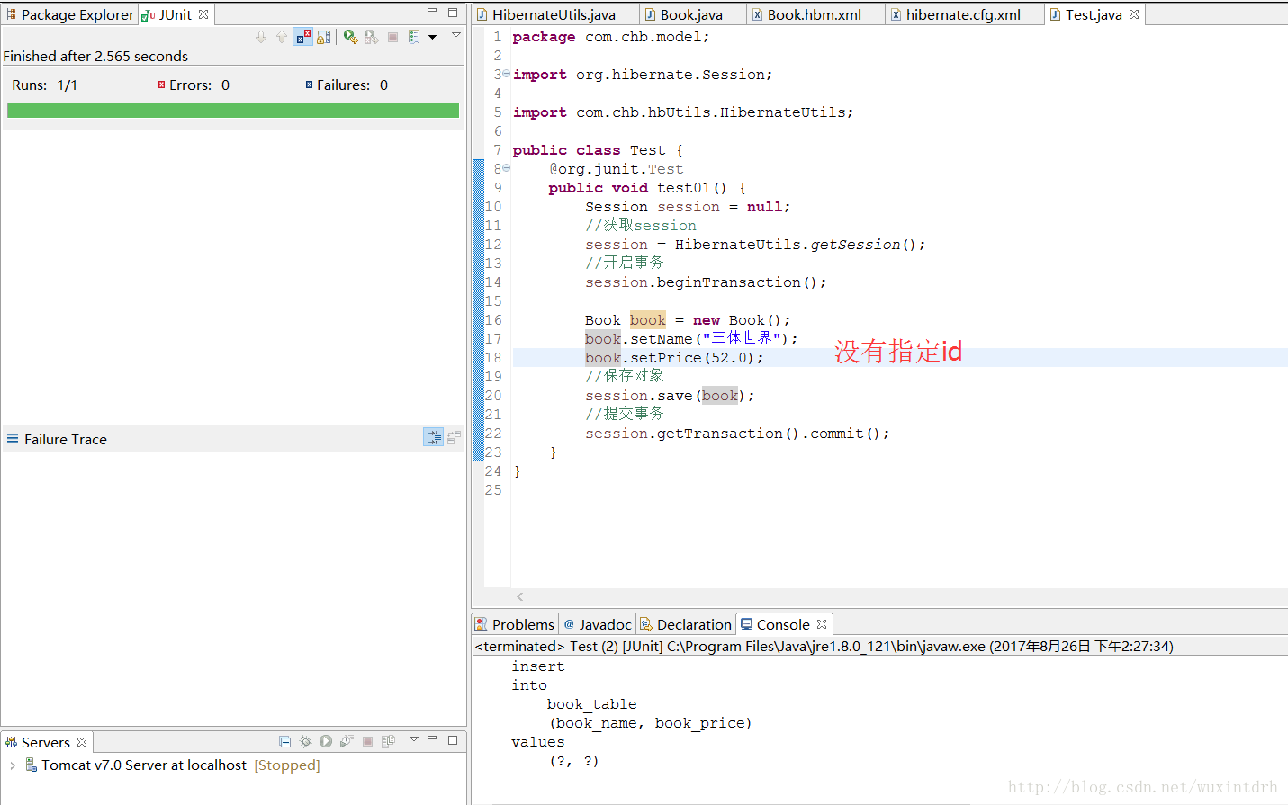Rerun test with failures first
1288x805 pixels.
tap(372, 37)
